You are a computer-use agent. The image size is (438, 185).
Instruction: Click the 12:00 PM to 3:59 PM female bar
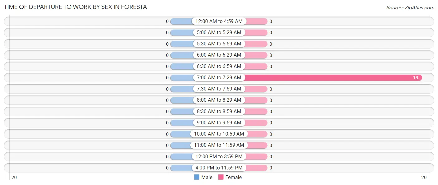coord(257,156)
